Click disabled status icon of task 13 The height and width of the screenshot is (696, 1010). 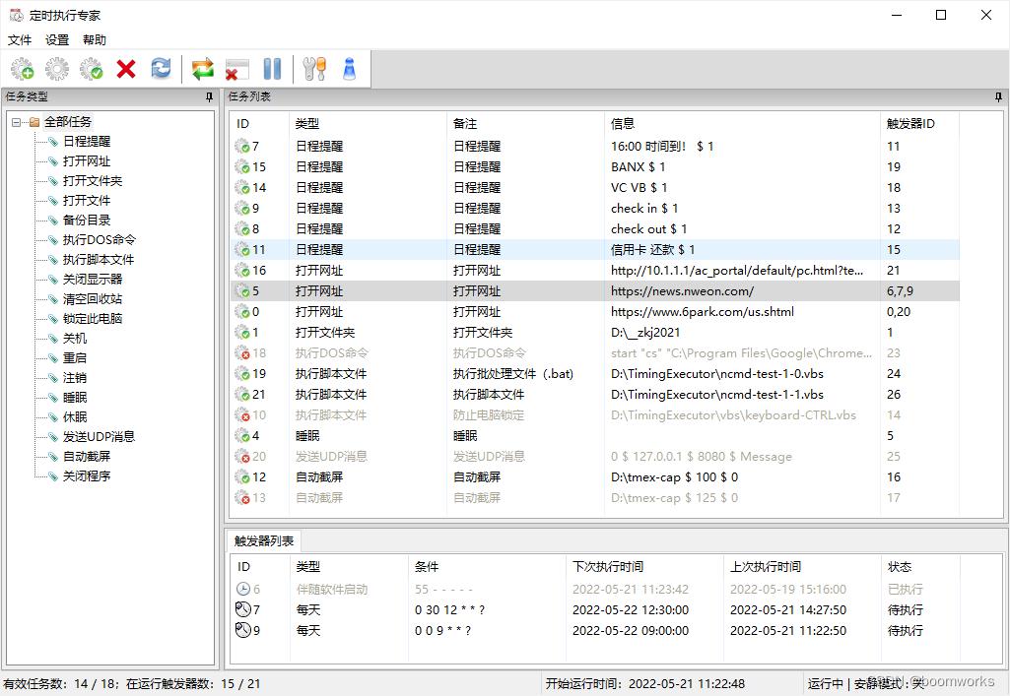242,498
